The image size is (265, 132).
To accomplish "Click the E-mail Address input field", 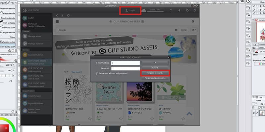I will [126, 63].
